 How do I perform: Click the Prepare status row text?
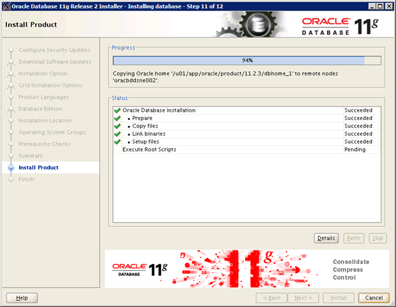tap(142, 118)
